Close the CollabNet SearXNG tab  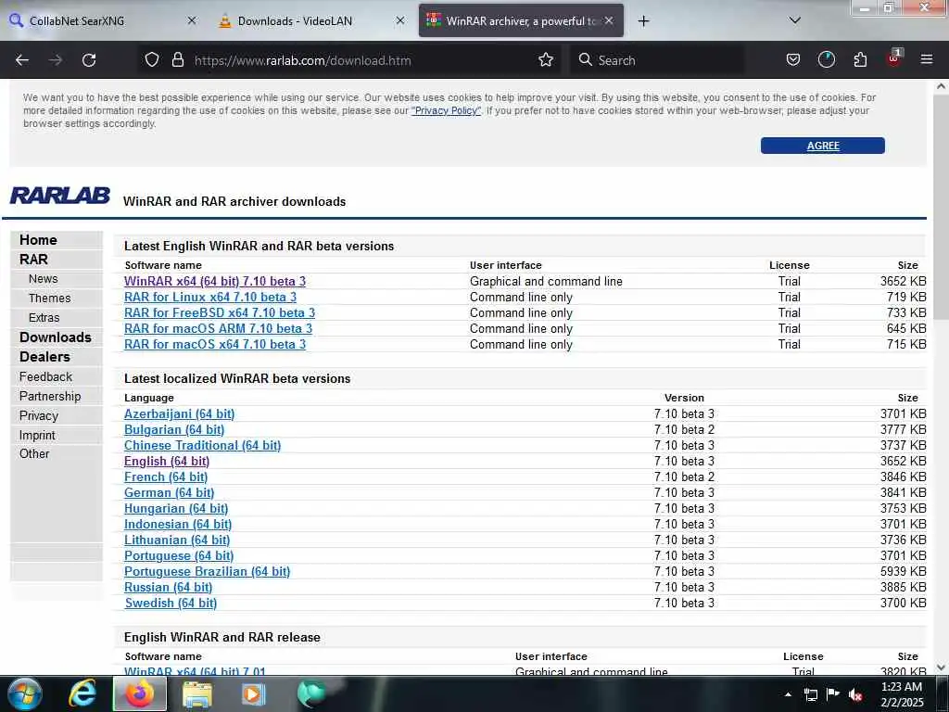(x=191, y=20)
